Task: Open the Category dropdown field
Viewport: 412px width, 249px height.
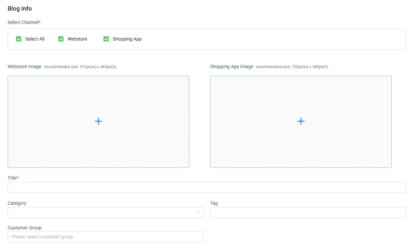Action: (x=101, y=213)
